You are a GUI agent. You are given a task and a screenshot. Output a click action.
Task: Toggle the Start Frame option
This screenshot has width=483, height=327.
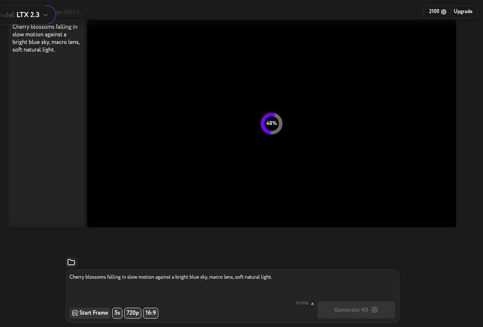[90, 313]
